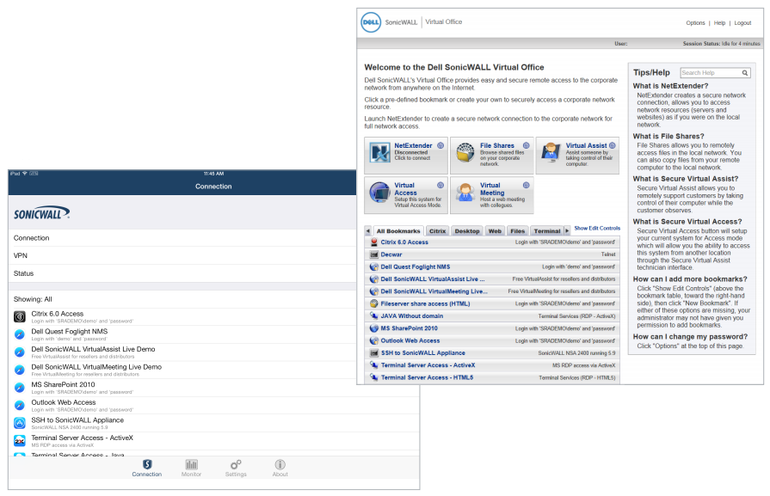Open the Help link in header

click(719, 23)
